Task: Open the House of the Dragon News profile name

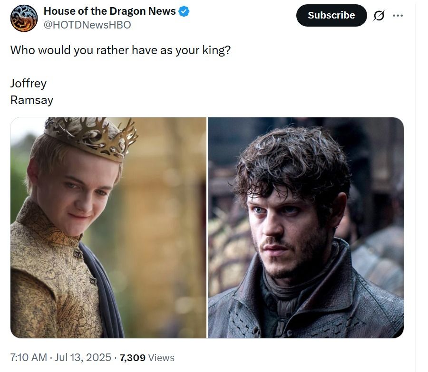Action: [109, 11]
